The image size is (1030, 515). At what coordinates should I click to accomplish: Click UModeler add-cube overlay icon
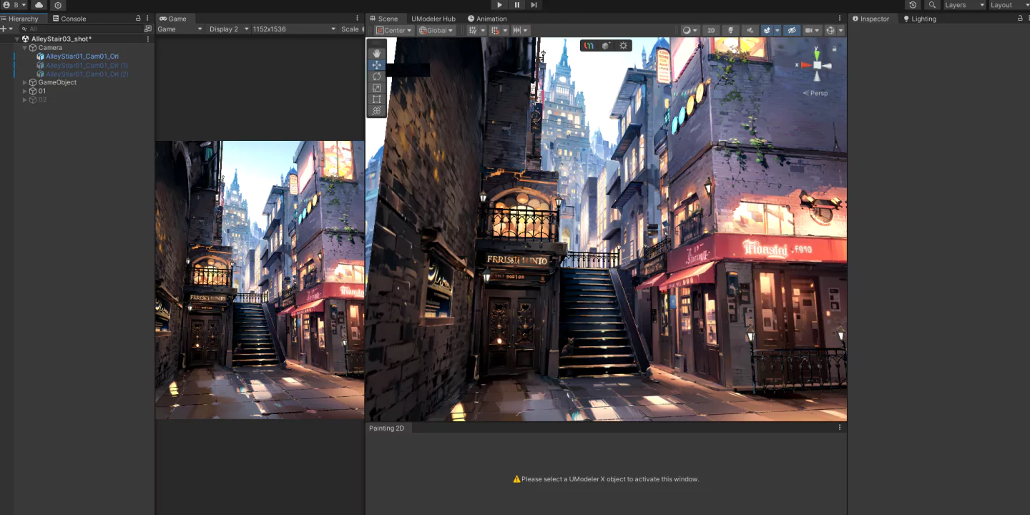[606, 46]
